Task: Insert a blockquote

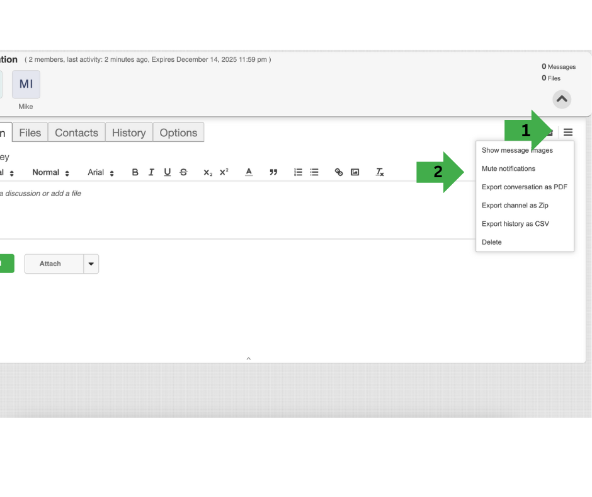Action: pyautogui.click(x=273, y=172)
